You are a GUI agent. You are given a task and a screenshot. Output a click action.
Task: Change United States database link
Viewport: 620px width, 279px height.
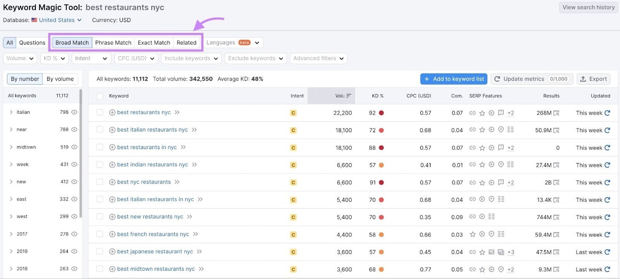point(60,20)
